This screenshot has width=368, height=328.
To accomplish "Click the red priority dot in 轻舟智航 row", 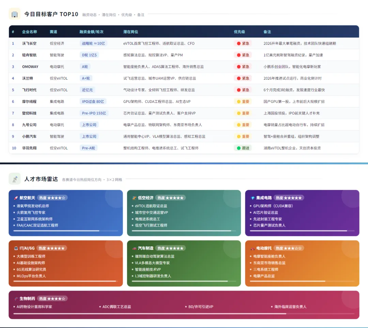I will [x=239, y=55].
